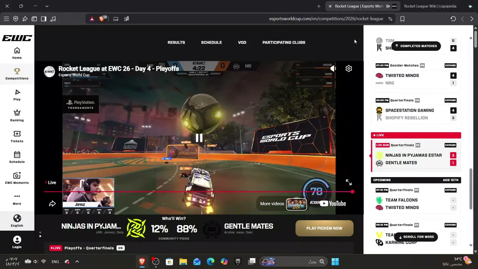Expand the 08:15 PM Karmine Corp quarterfinal
This screenshot has width=478, height=269.
[x=450, y=225]
